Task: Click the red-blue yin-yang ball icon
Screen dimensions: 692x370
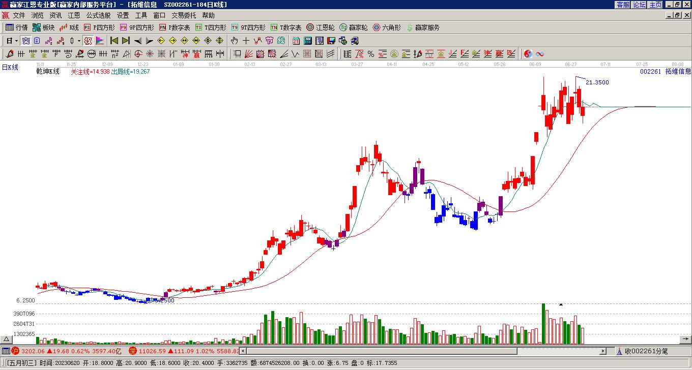Action: pyautogui.click(x=528, y=54)
